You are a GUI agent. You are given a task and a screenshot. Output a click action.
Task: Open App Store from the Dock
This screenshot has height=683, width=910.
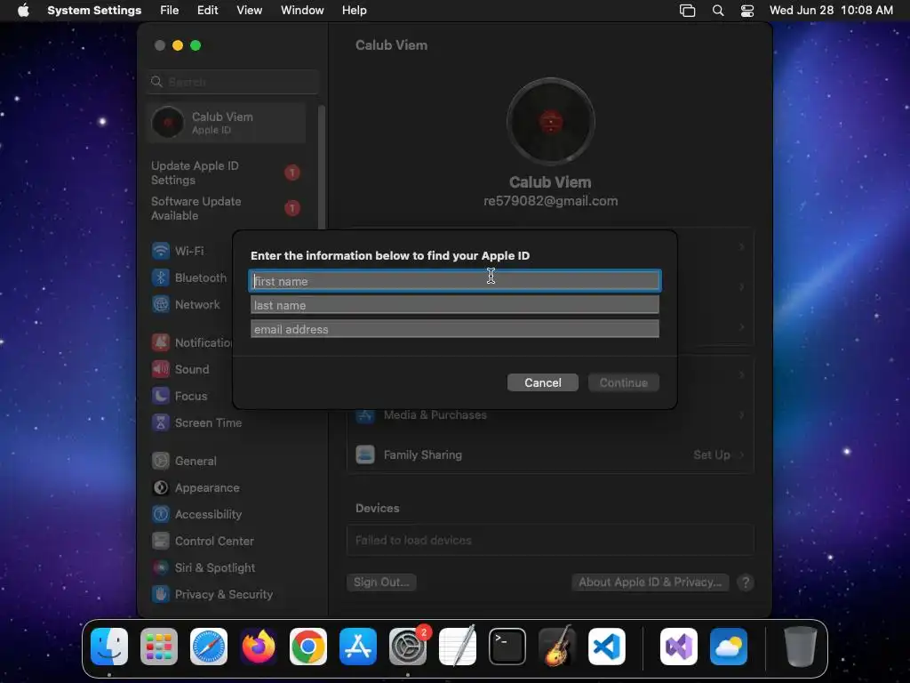[x=358, y=647]
